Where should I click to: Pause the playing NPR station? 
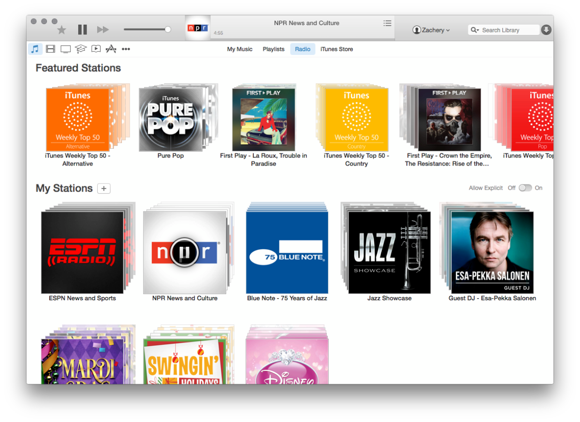tap(83, 30)
